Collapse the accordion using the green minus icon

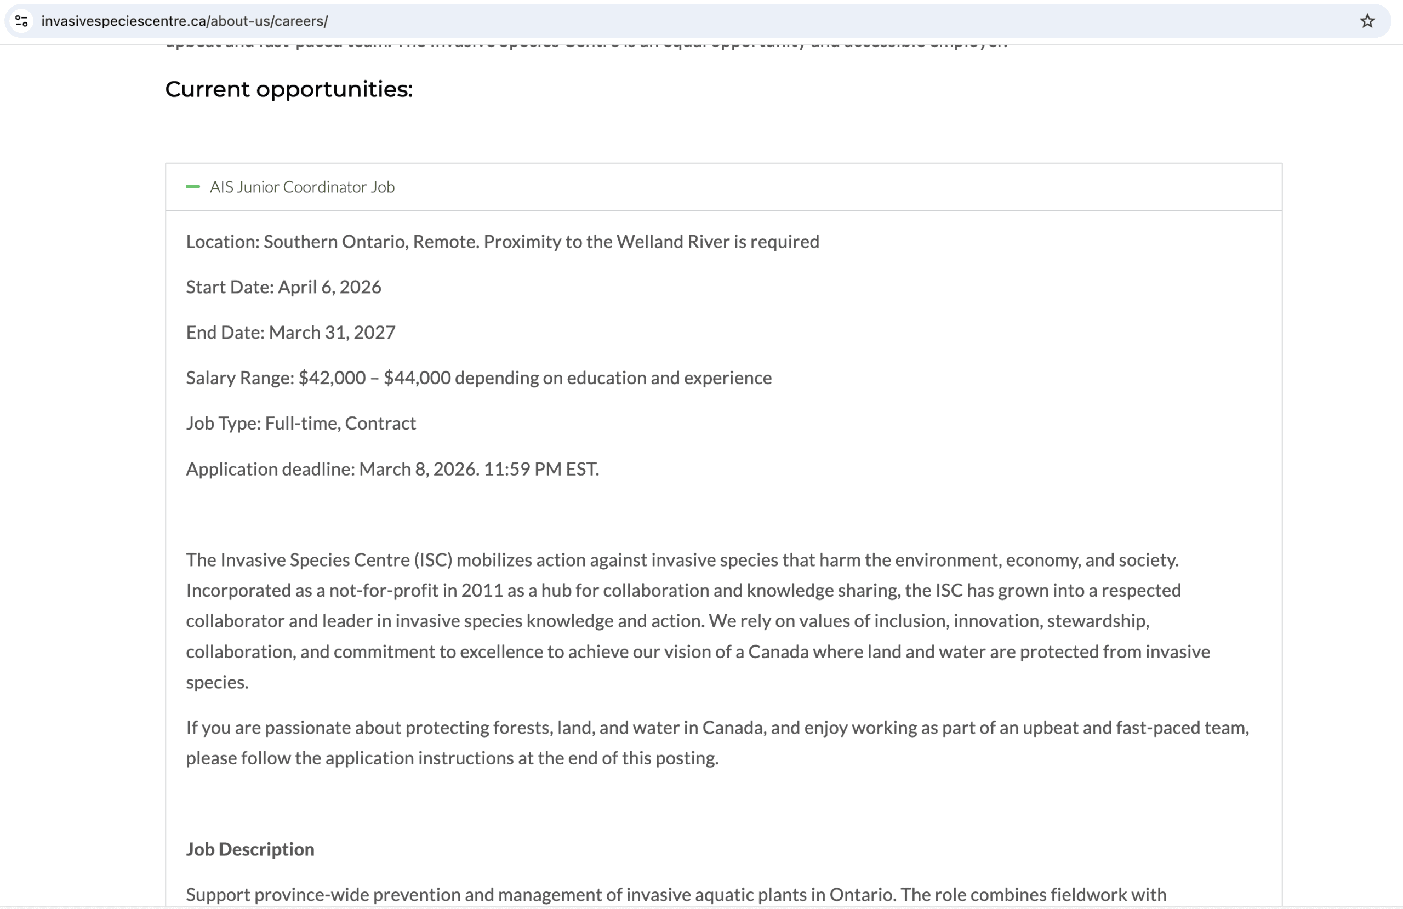coord(193,187)
